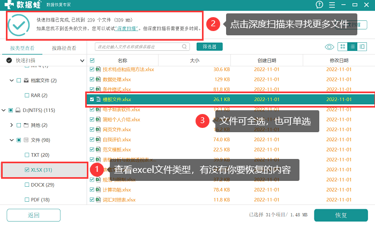Collapse the D:(NTFS) (115) tree node
This screenshot has height=228, width=375.
coord(3,110)
